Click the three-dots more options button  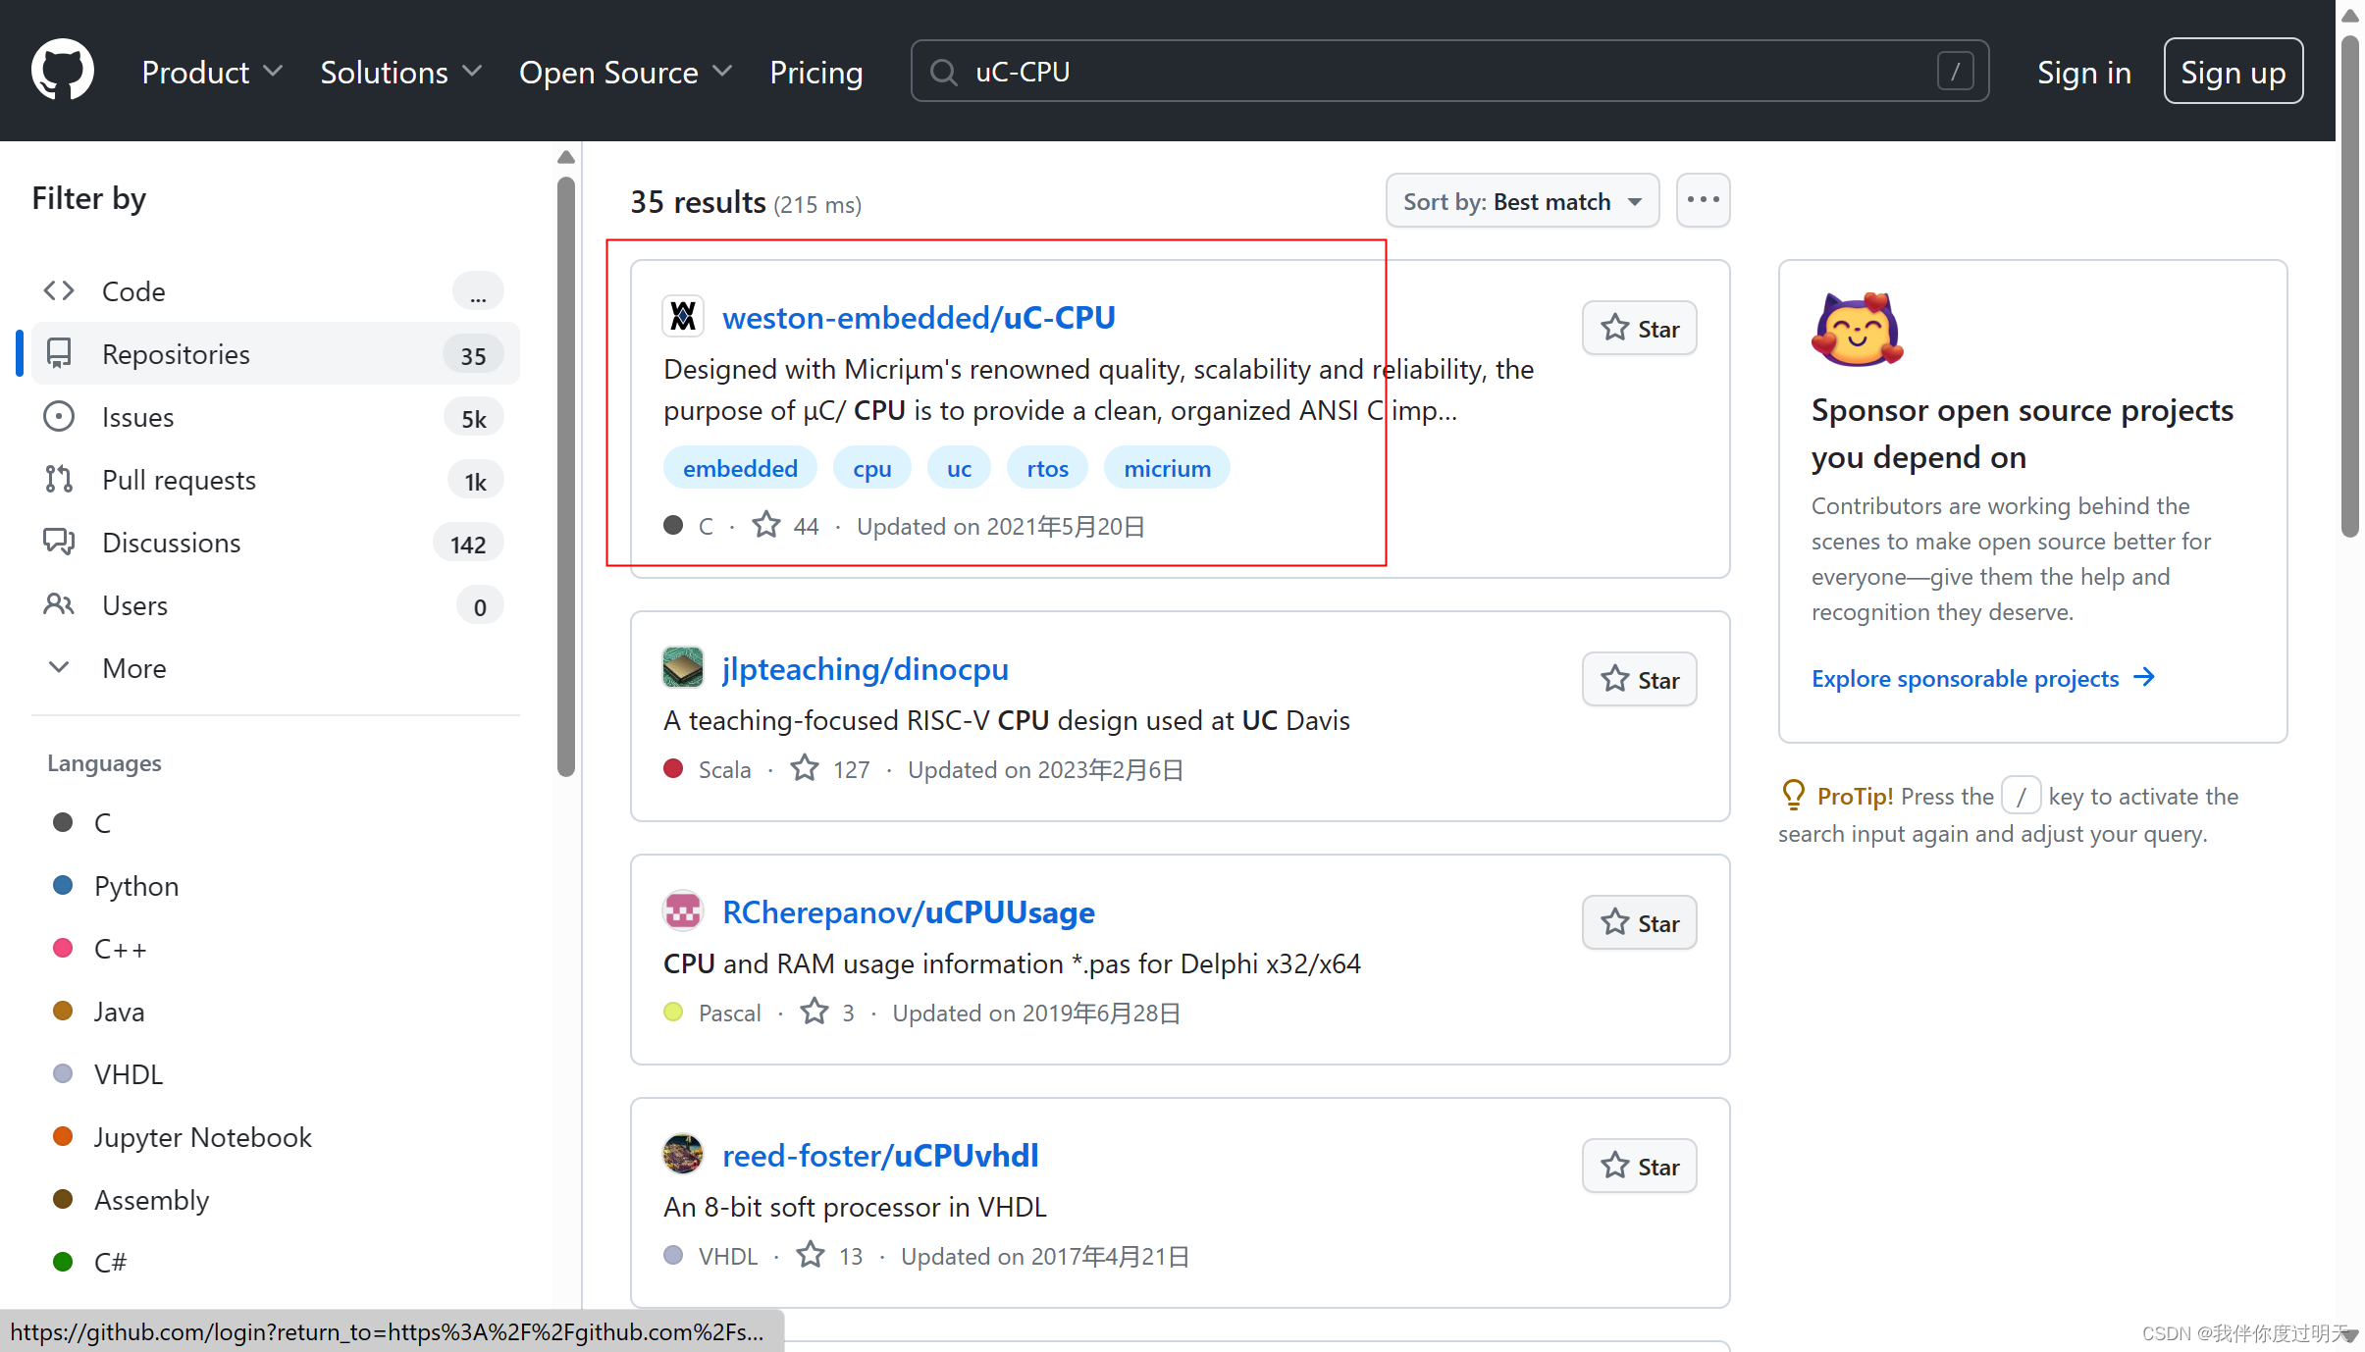[1703, 200]
